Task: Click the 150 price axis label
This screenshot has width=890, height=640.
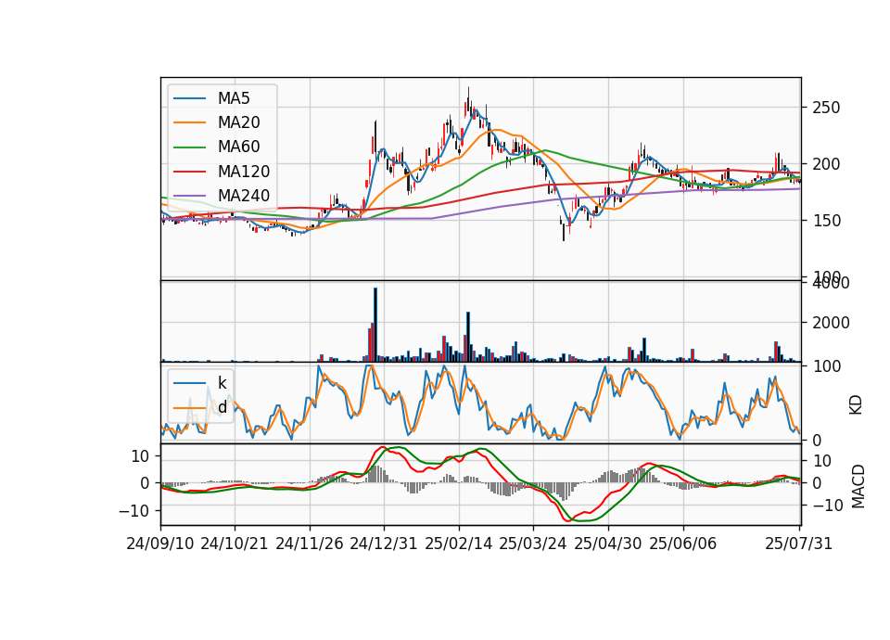Action: (826, 221)
